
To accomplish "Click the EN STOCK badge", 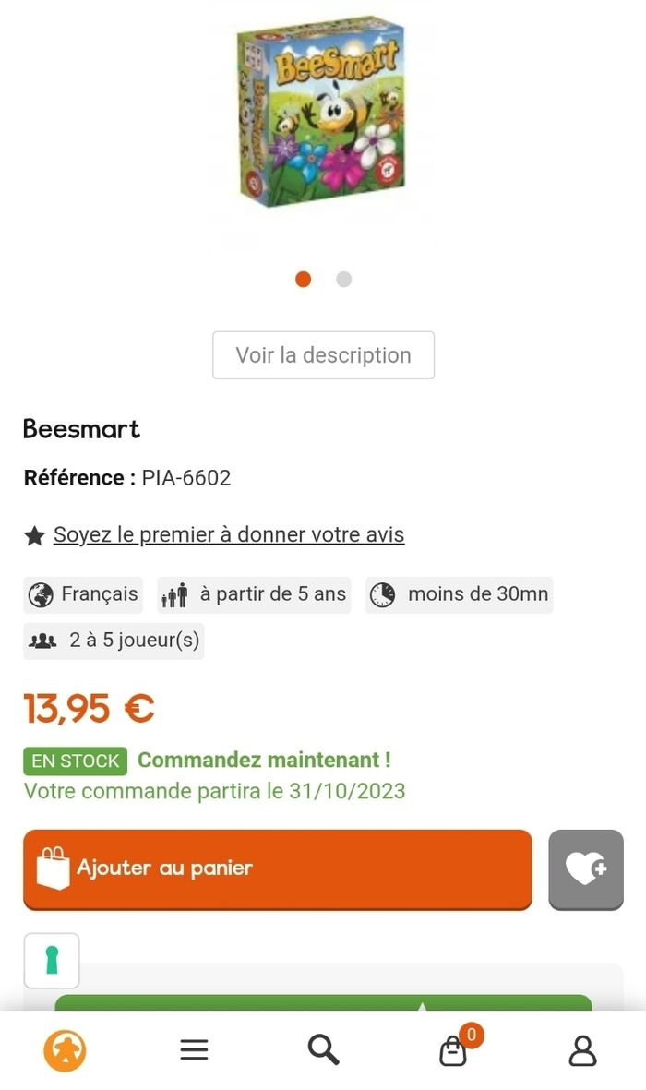I will 75,761.
